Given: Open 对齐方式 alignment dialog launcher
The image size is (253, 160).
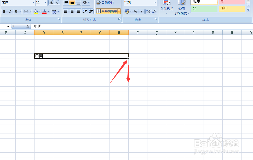Looking at the screenshot, I should point(119,19).
